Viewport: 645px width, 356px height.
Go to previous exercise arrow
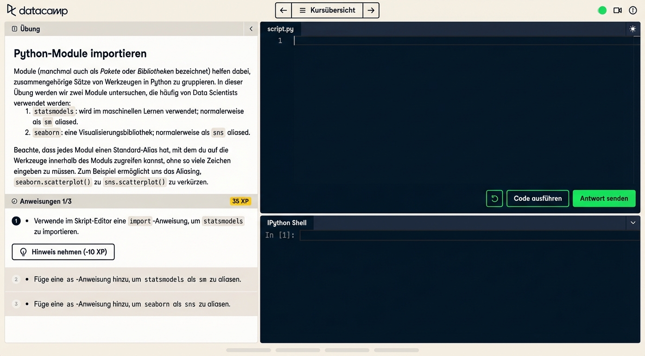(284, 10)
